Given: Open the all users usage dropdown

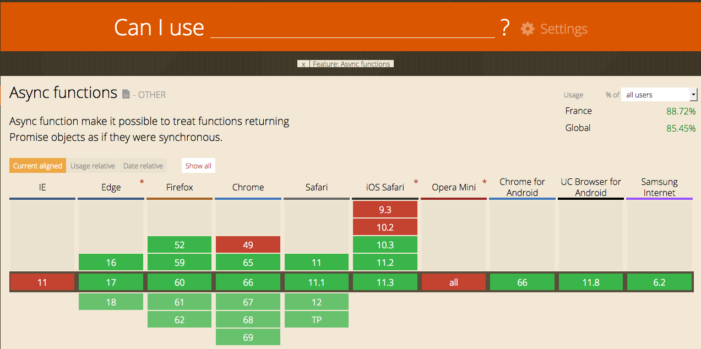Looking at the screenshot, I should [659, 95].
